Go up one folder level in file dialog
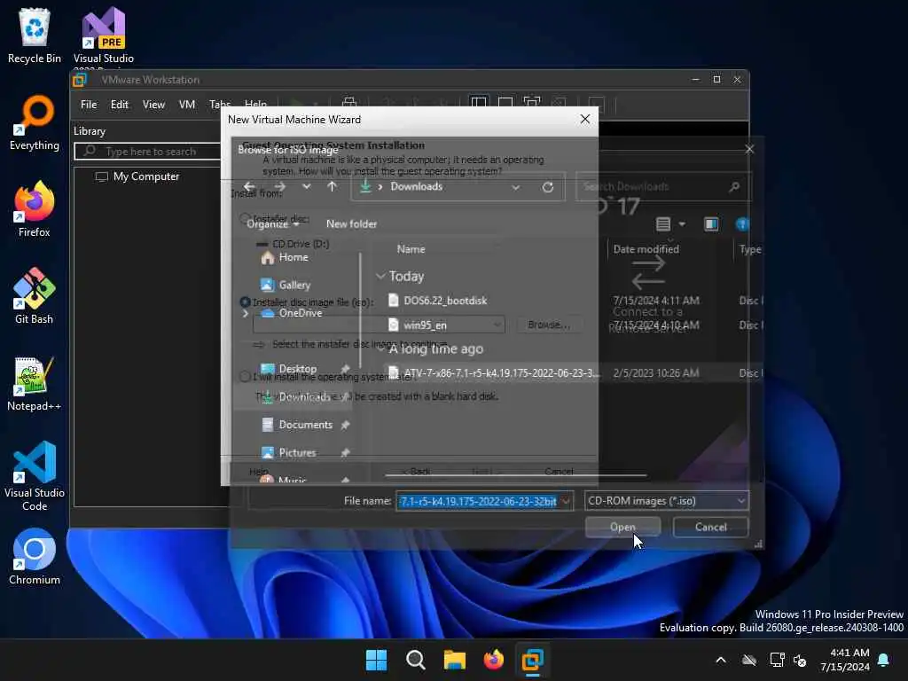 coord(332,186)
